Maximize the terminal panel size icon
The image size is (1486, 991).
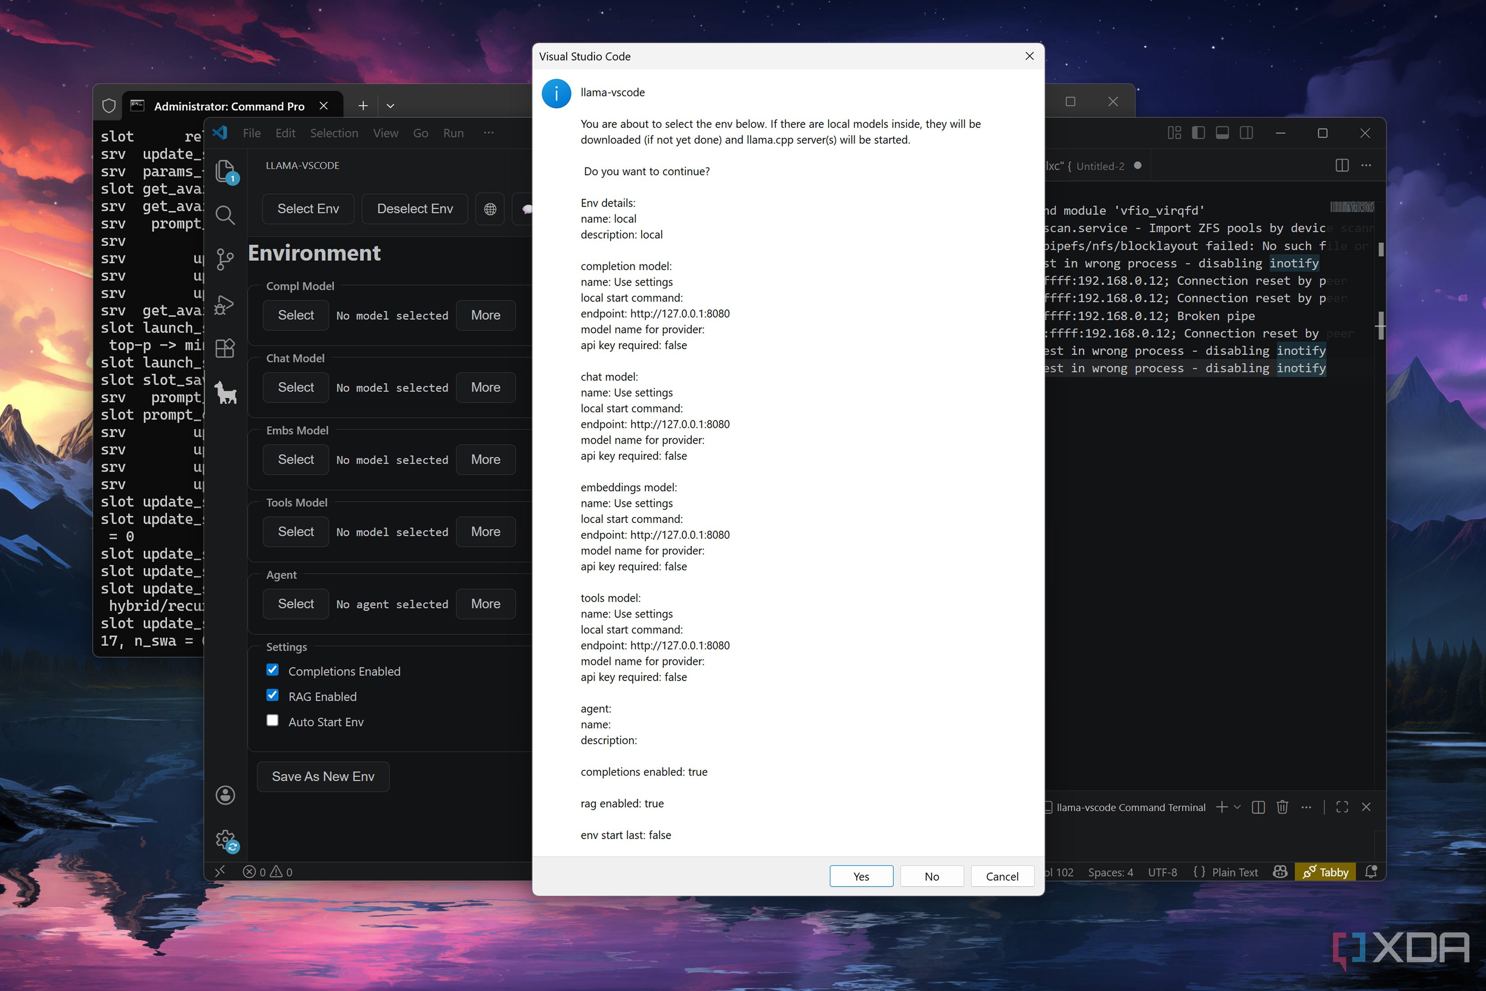click(x=1342, y=807)
